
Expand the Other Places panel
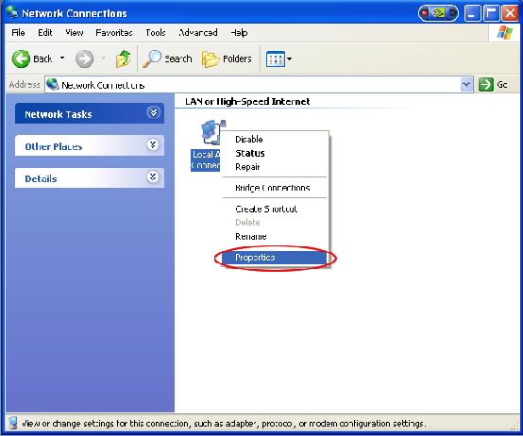153,144
